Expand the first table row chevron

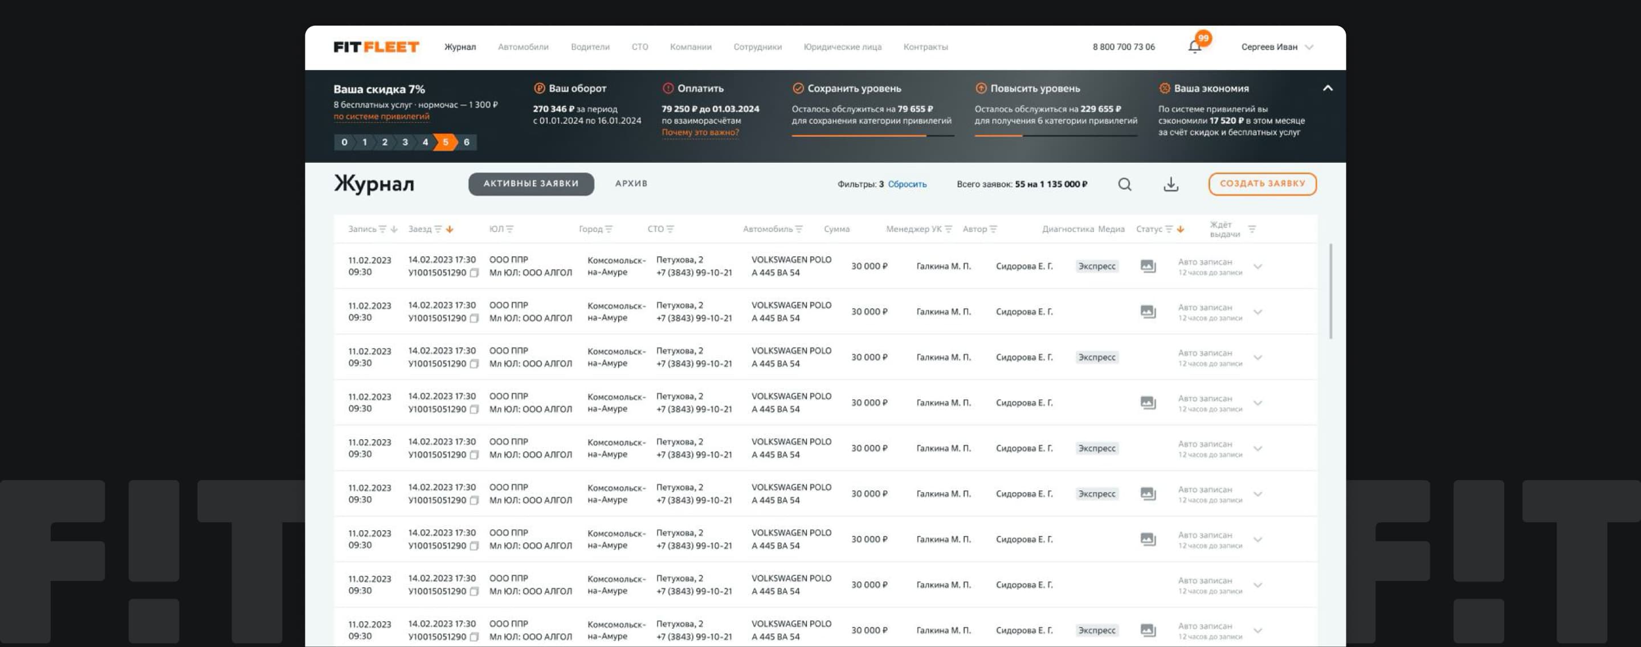click(1257, 267)
